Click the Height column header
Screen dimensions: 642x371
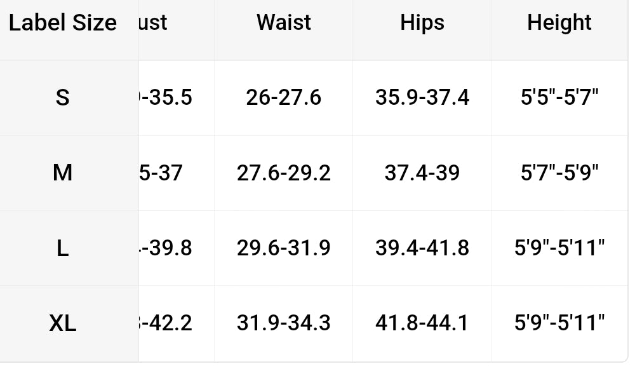tap(559, 23)
